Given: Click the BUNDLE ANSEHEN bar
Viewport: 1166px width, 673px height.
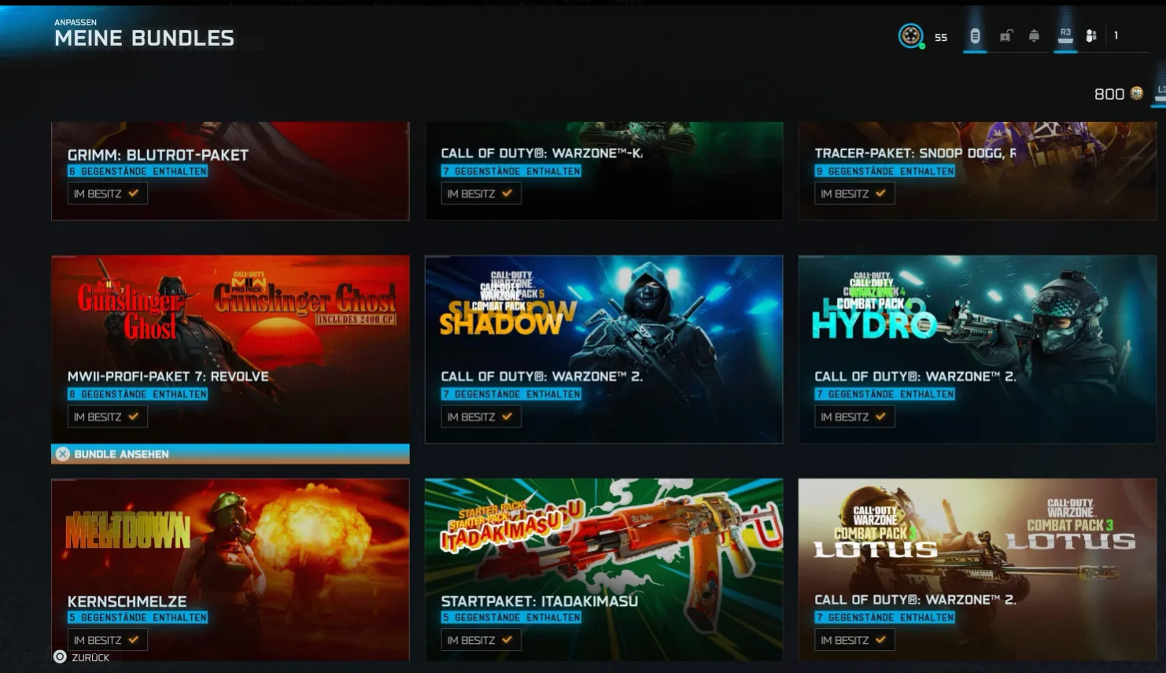Looking at the screenshot, I should (x=231, y=454).
